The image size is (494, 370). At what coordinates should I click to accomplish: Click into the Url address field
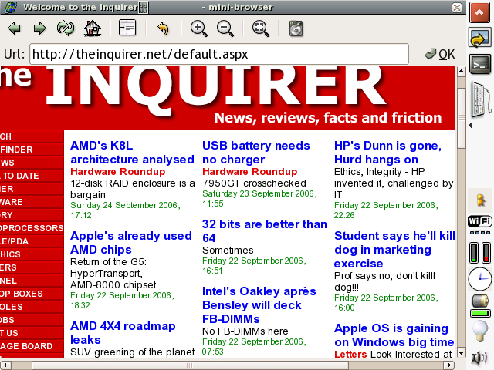coord(219,54)
